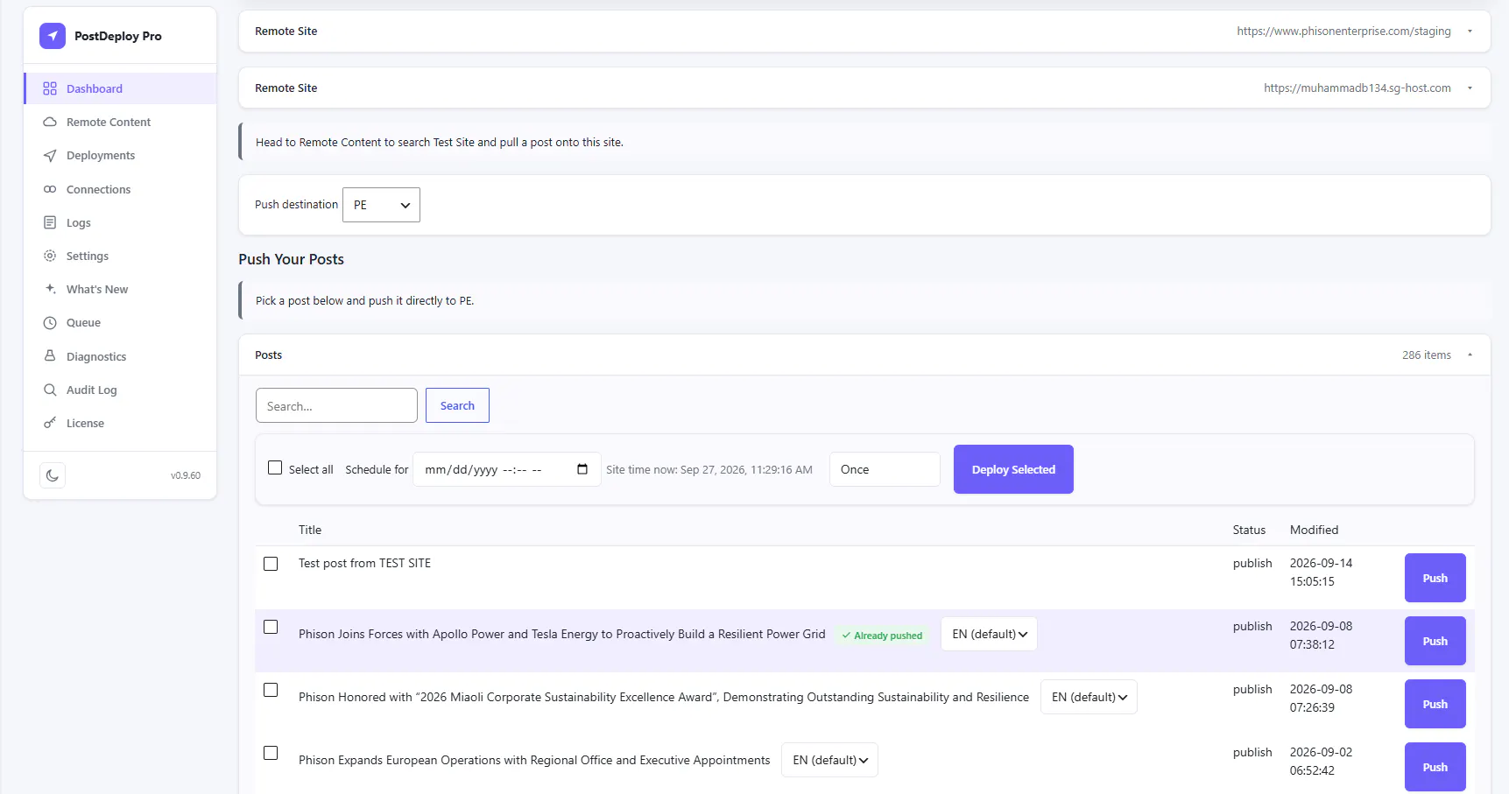Open the Push destination PE dropdown
The image size is (1509, 794).
[381, 205]
